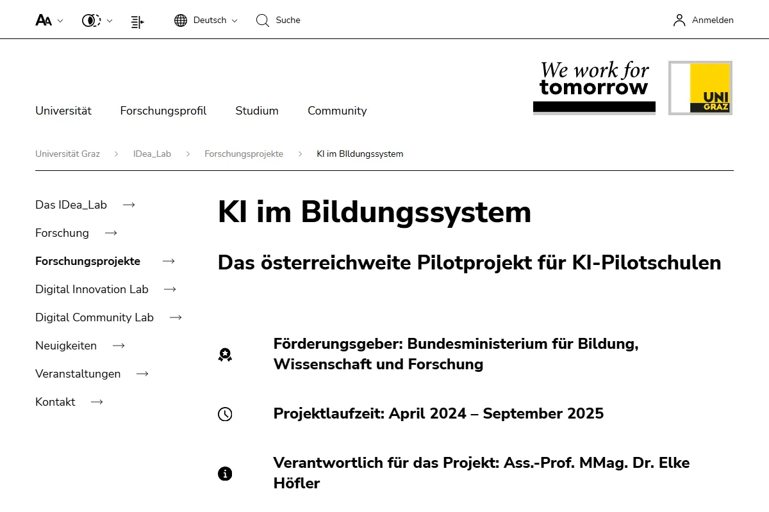
Task: Expand the font size dropdown chevron
Action: click(x=60, y=20)
